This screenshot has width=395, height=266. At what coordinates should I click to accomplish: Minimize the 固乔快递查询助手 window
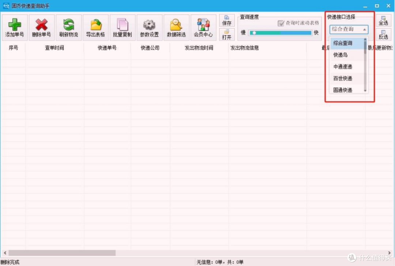pos(365,6)
